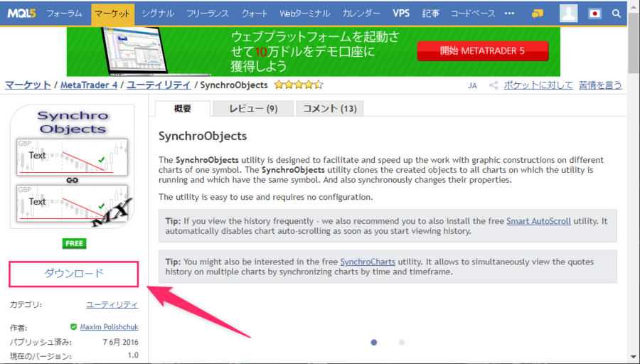The width and height of the screenshot is (640, 364).
Task: Click the publish date 7 6月 2016
Action: 120,343
